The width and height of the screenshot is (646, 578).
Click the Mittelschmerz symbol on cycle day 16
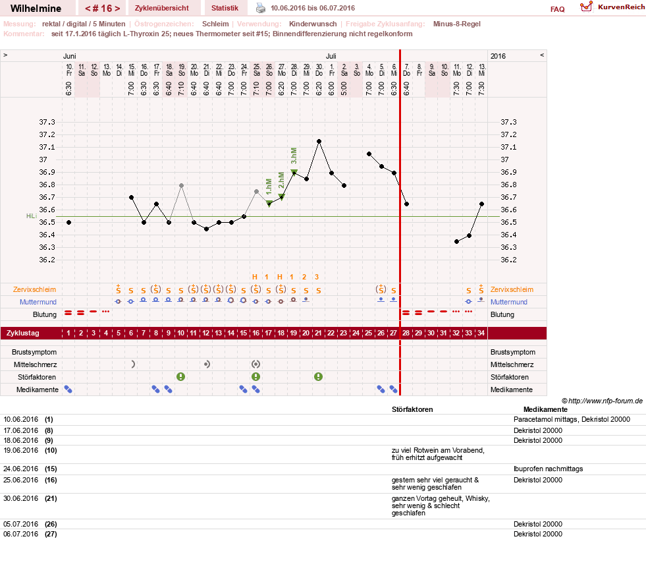tap(256, 364)
